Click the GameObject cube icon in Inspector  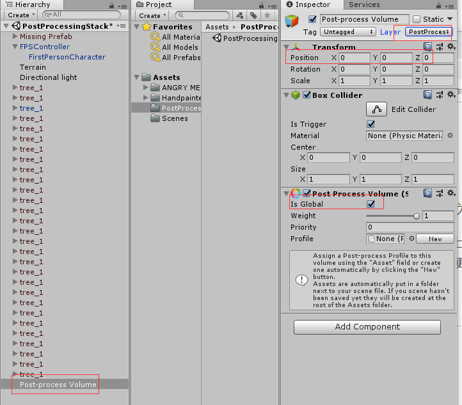pyautogui.click(x=292, y=21)
